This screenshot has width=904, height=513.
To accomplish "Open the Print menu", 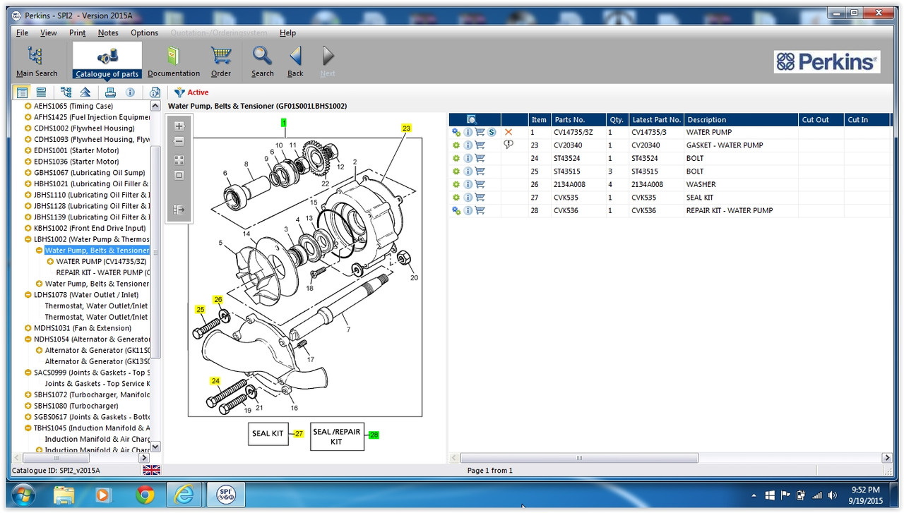I will point(78,32).
